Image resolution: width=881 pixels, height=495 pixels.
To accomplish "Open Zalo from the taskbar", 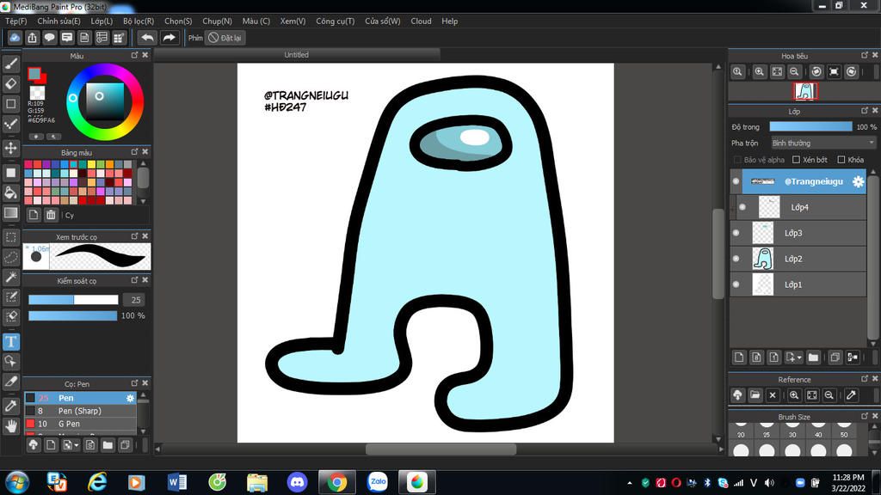I will click(378, 482).
